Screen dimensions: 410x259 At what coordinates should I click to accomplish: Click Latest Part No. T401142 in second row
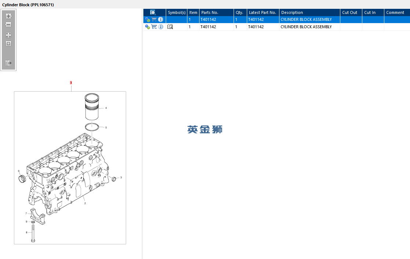coord(256,27)
